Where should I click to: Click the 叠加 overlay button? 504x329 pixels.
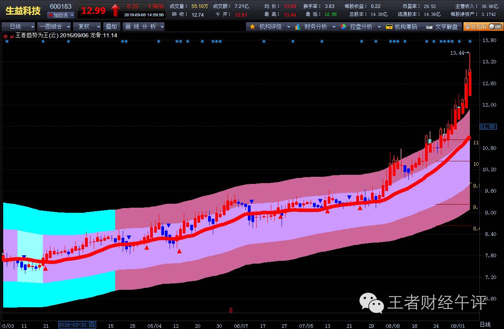111,27
